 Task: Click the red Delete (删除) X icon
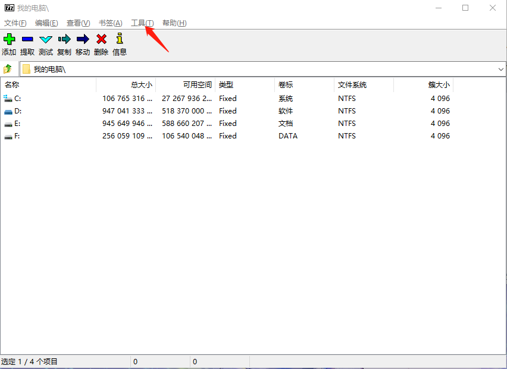pyautogui.click(x=101, y=40)
